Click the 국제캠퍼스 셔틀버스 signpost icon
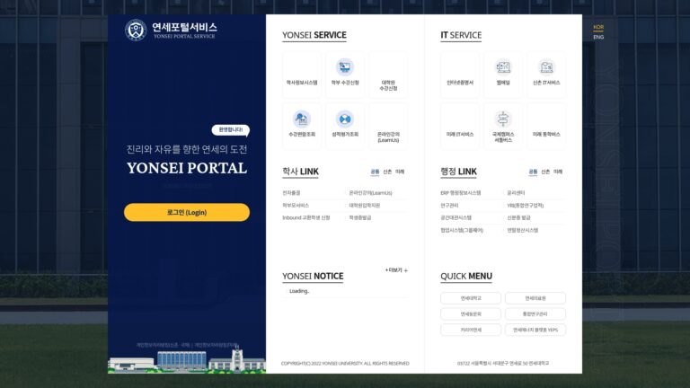Screen dimensions: 690x388 [503, 119]
